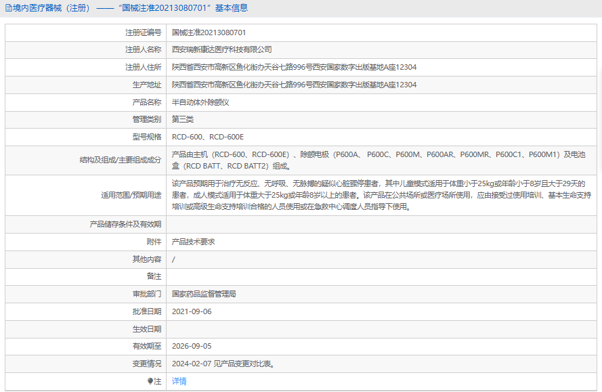Click the address value in 注册人住所 row
This screenshot has height=392, width=602.
[x=294, y=67]
